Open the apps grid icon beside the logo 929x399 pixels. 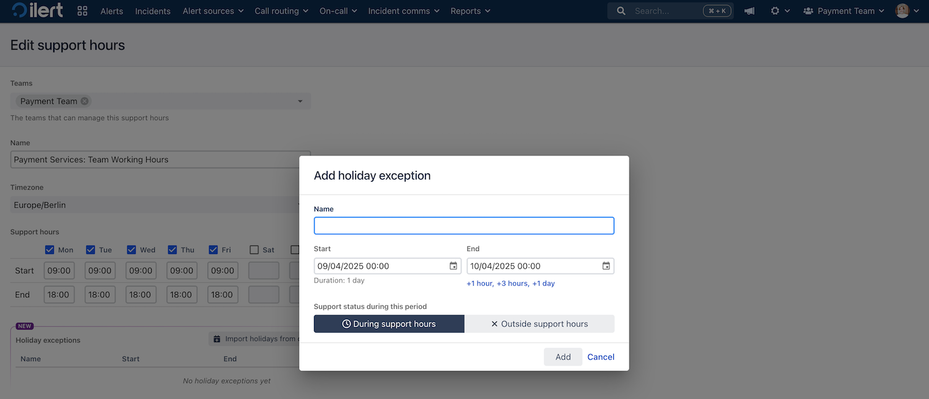tap(82, 11)
